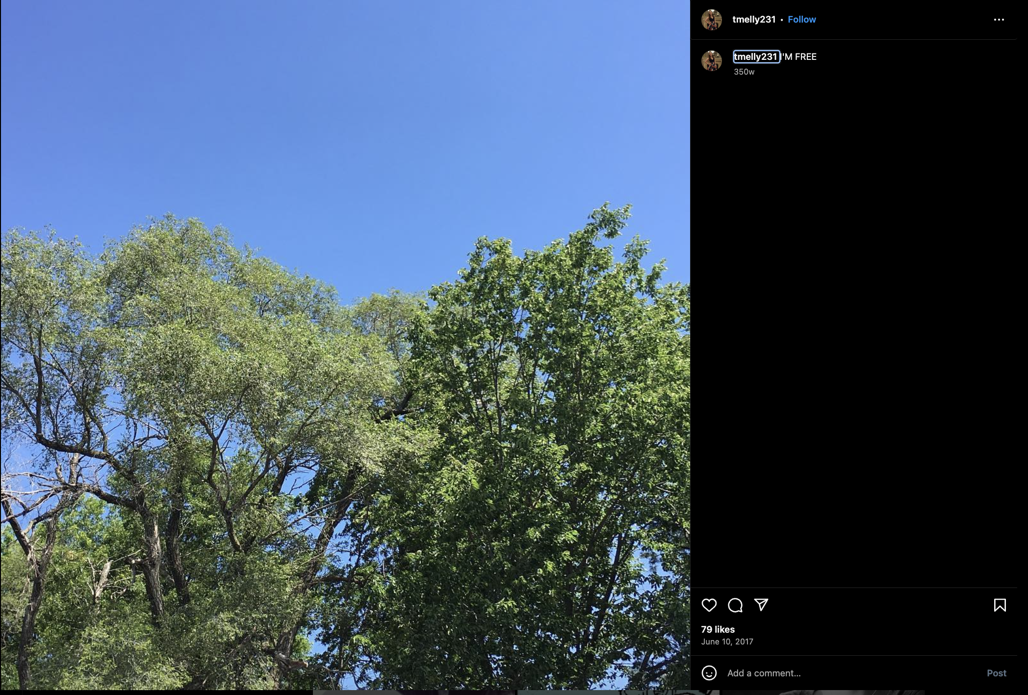Click the trees and sky photo

click(x=345, y=345)
